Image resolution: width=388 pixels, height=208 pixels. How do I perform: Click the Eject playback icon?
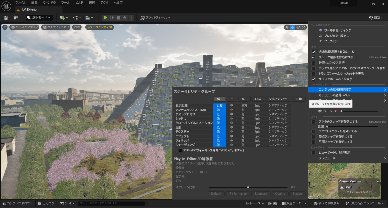pyautogui.click(x=124, y=17)
